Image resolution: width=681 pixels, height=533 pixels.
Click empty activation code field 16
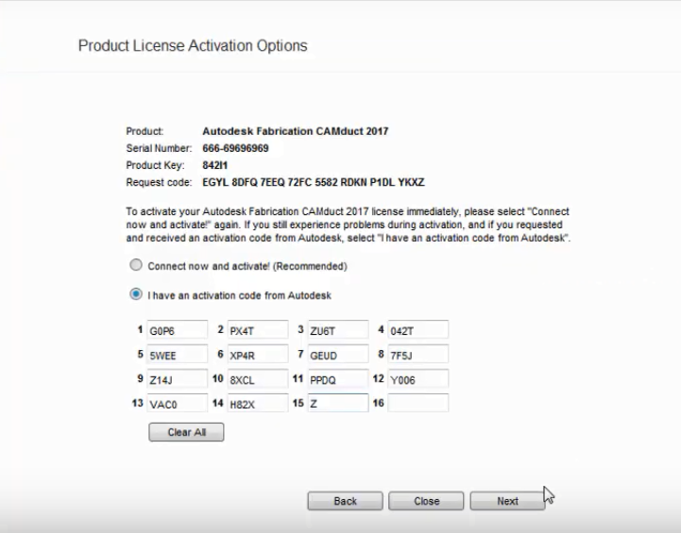417,403
